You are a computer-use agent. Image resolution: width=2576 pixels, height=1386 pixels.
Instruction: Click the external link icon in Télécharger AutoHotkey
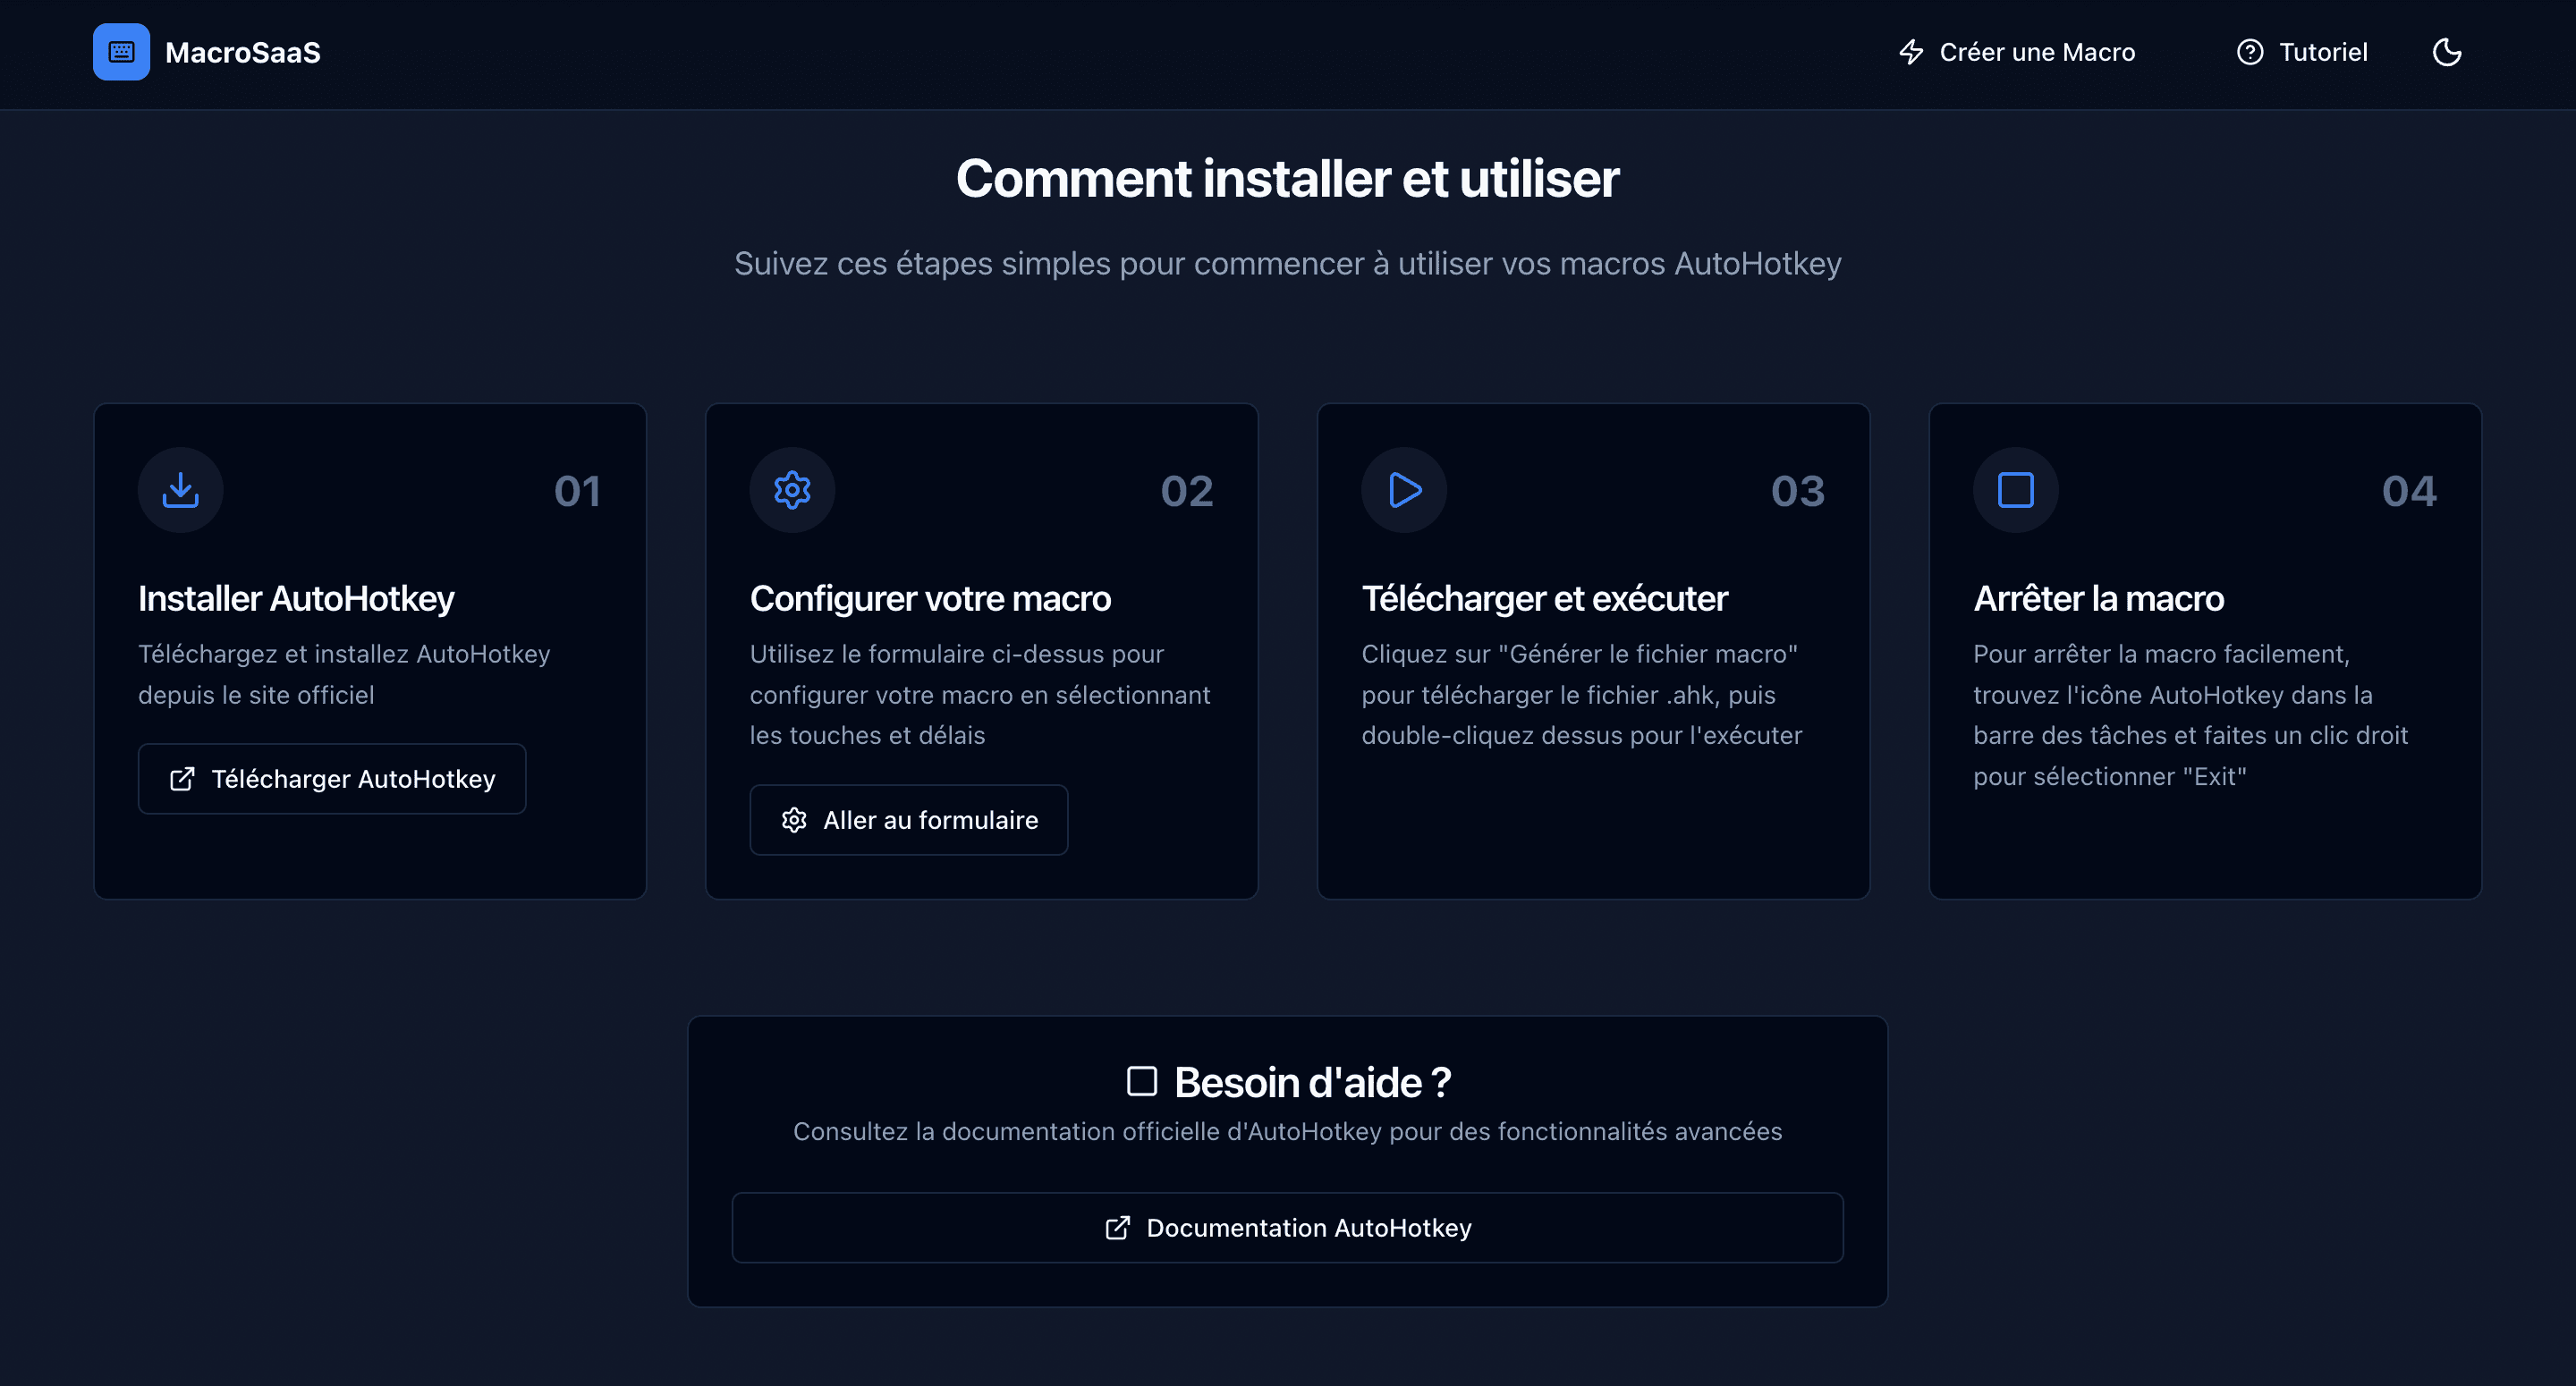(182, 779)
